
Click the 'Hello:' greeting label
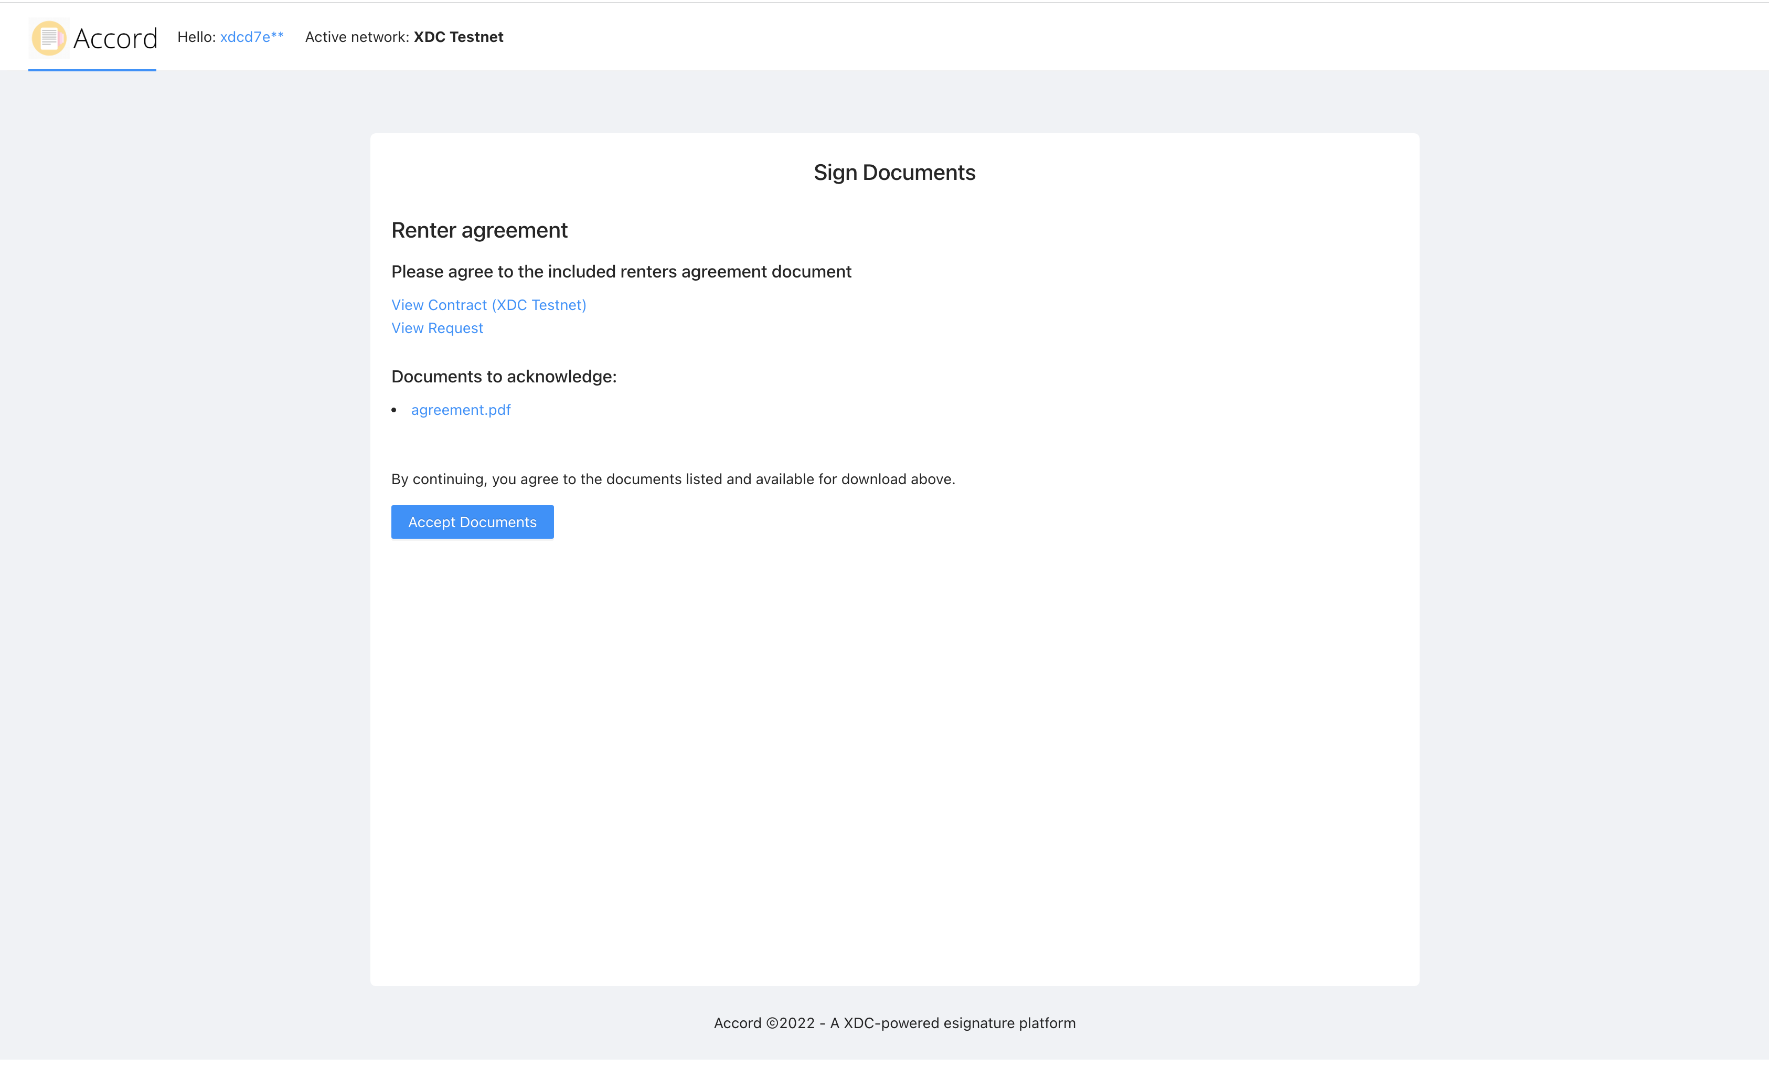196,37
